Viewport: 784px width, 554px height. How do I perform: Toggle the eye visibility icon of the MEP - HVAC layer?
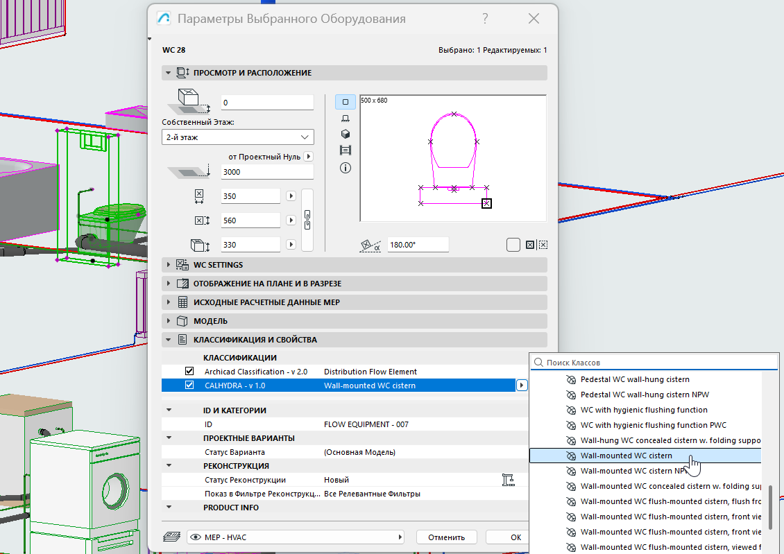[x=196, y=537]
